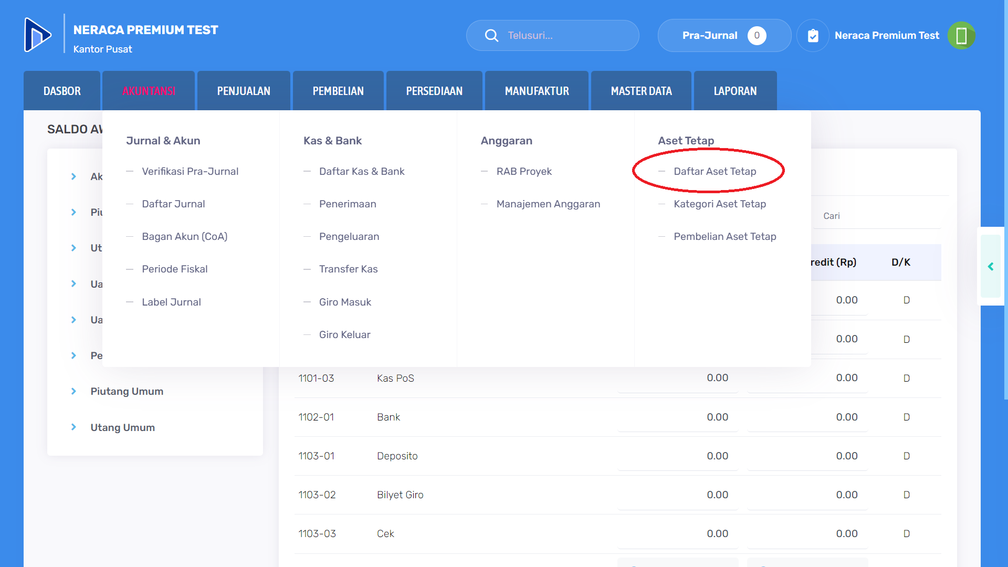The height and width of the screenshot is (567, 1008).
Task: Open Giro Keluar
Action: click(x=345, y=334)
